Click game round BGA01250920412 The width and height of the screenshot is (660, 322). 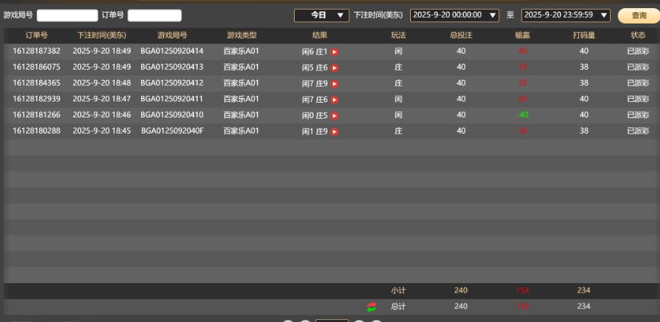click(172, 83)
